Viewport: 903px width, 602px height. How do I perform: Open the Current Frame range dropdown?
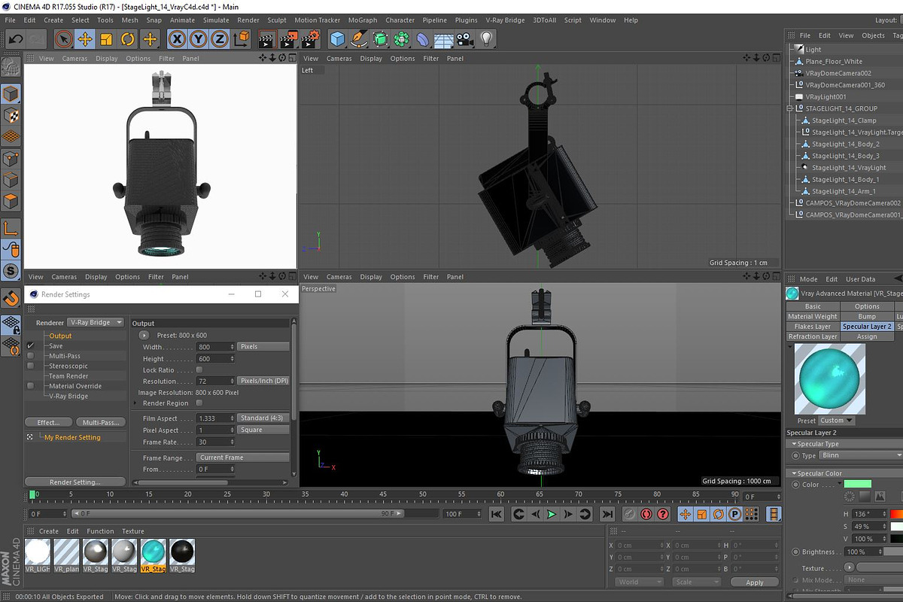pos(243,458)
